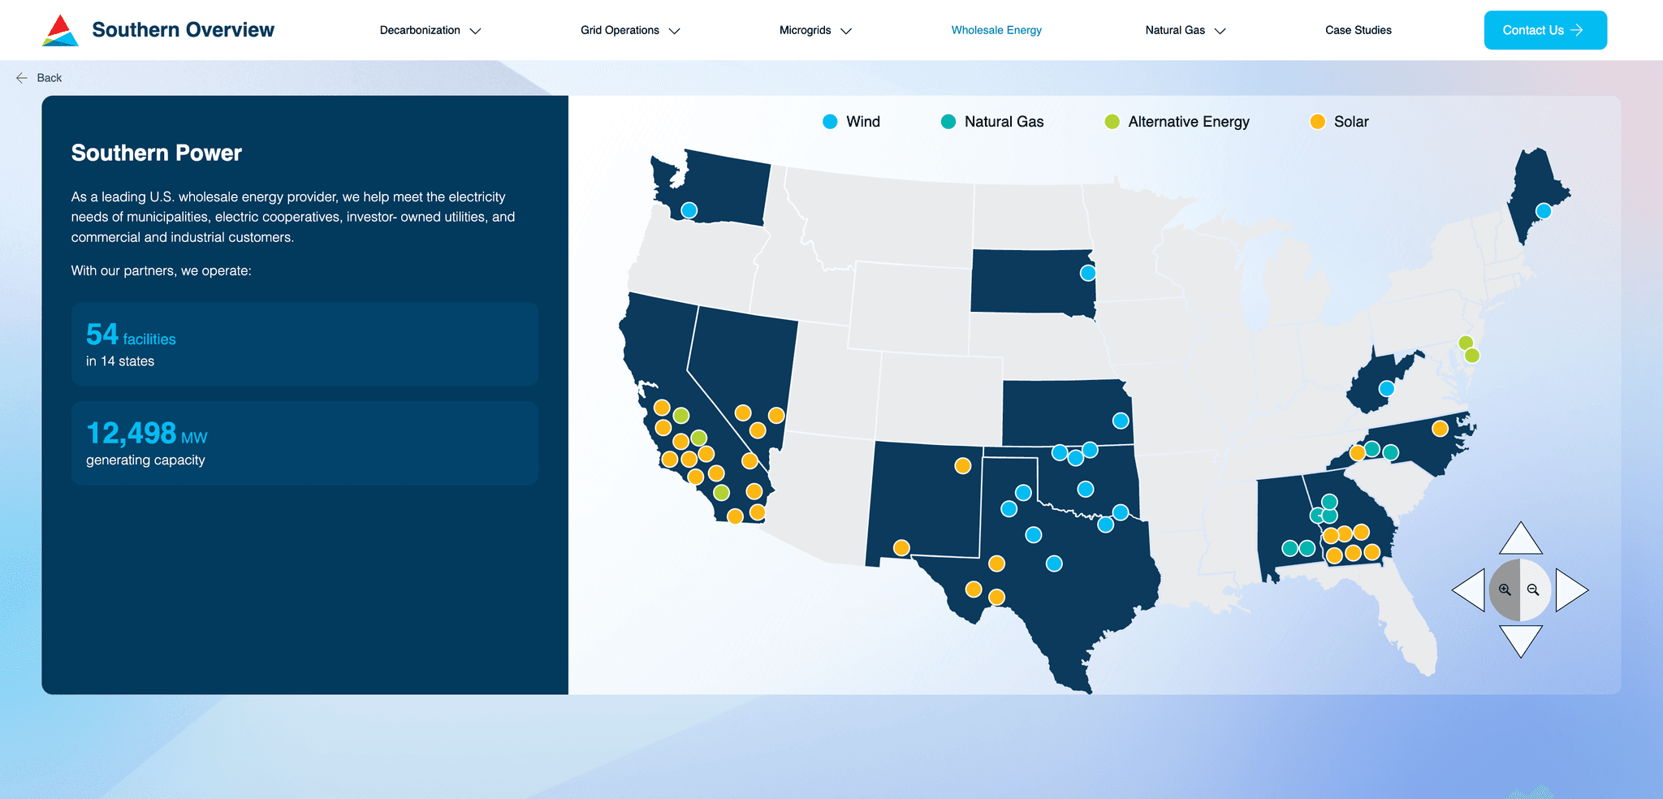Select the wind facility in Kansas
The width and height of the screenshot is (1663, 799).
coord(1121,421)
